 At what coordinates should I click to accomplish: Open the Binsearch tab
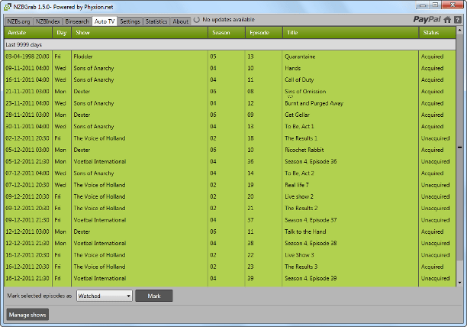click(x=77, y=21)
